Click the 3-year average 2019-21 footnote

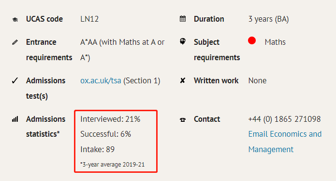click(112, 165)
